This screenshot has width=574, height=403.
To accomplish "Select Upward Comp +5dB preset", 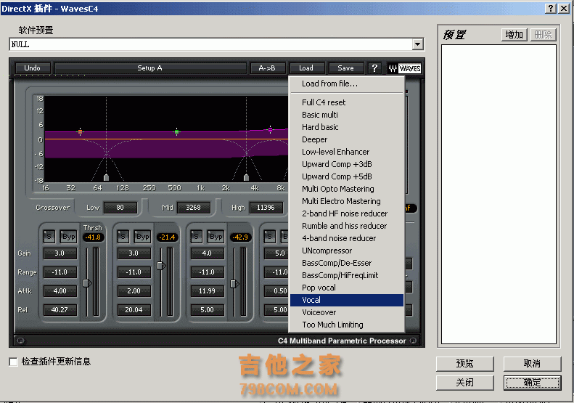I will coord(347,176).
